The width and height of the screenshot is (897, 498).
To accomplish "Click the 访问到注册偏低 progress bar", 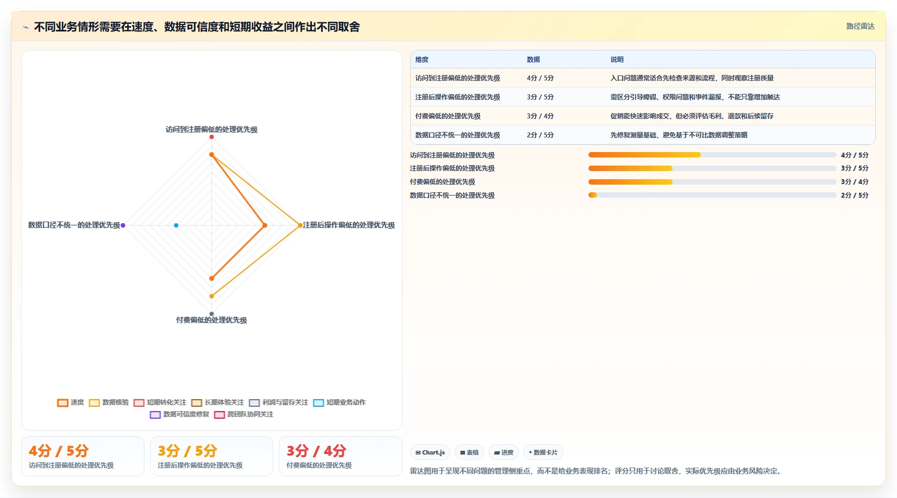I will click(x=712, y=155).
